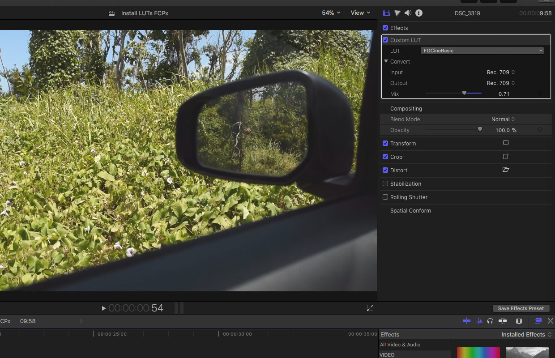This screenshot has height=358, width=555.
Task: Uncheck the Crop checkbox
Action: [385, 157]
